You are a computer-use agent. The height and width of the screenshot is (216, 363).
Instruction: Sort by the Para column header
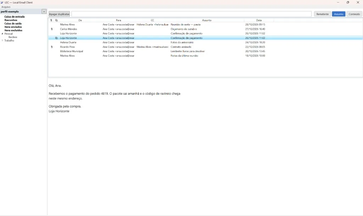[x=118, y=20]
